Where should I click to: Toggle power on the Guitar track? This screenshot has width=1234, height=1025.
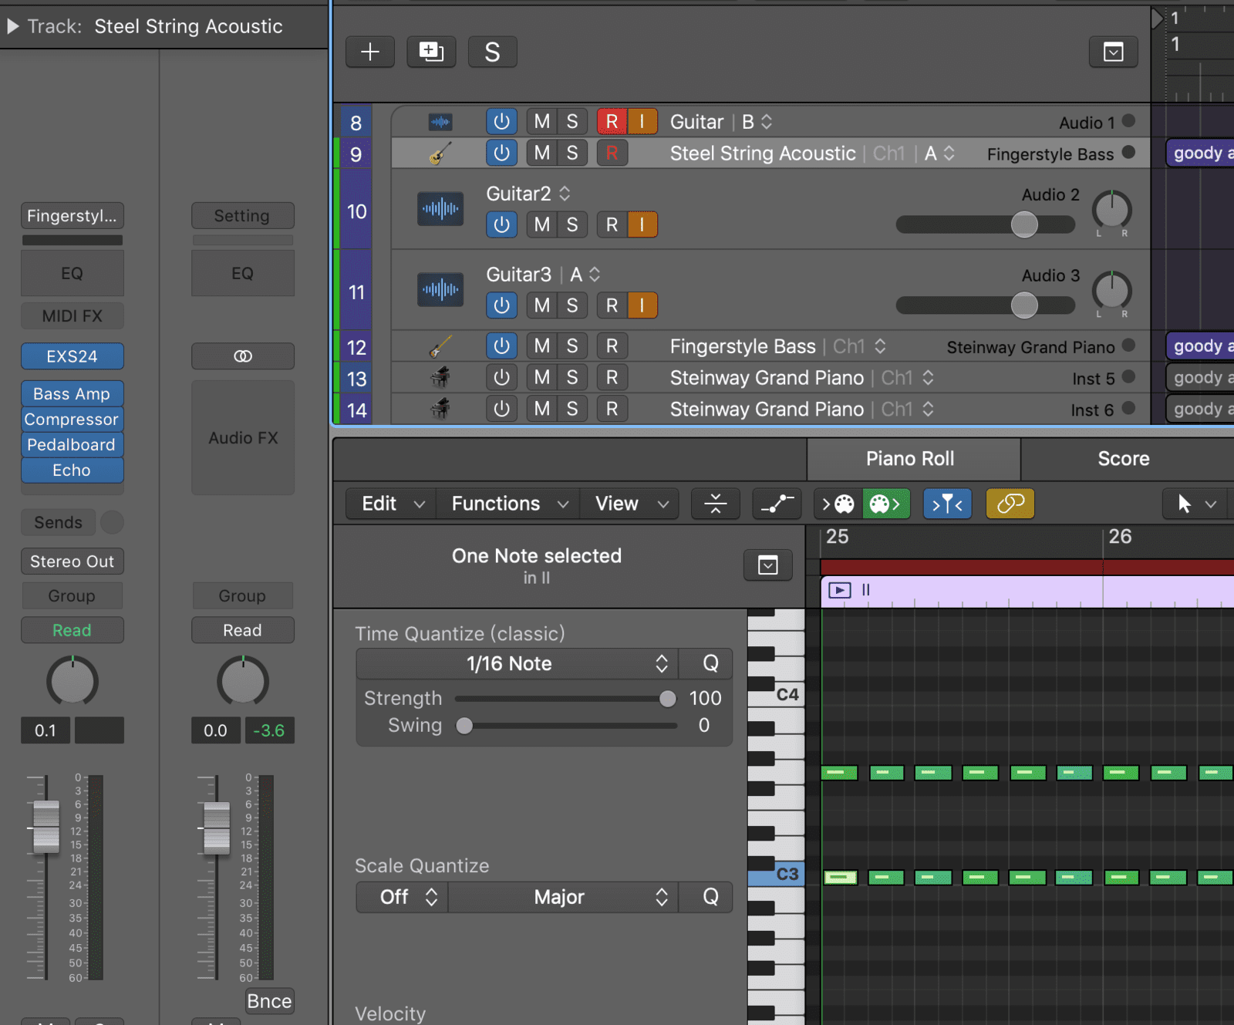pyautogui.click(x=501, y=121)
